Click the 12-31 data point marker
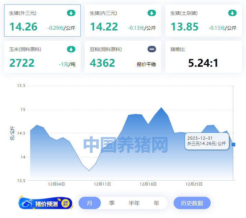246x218 pixels. click(233, 145)
